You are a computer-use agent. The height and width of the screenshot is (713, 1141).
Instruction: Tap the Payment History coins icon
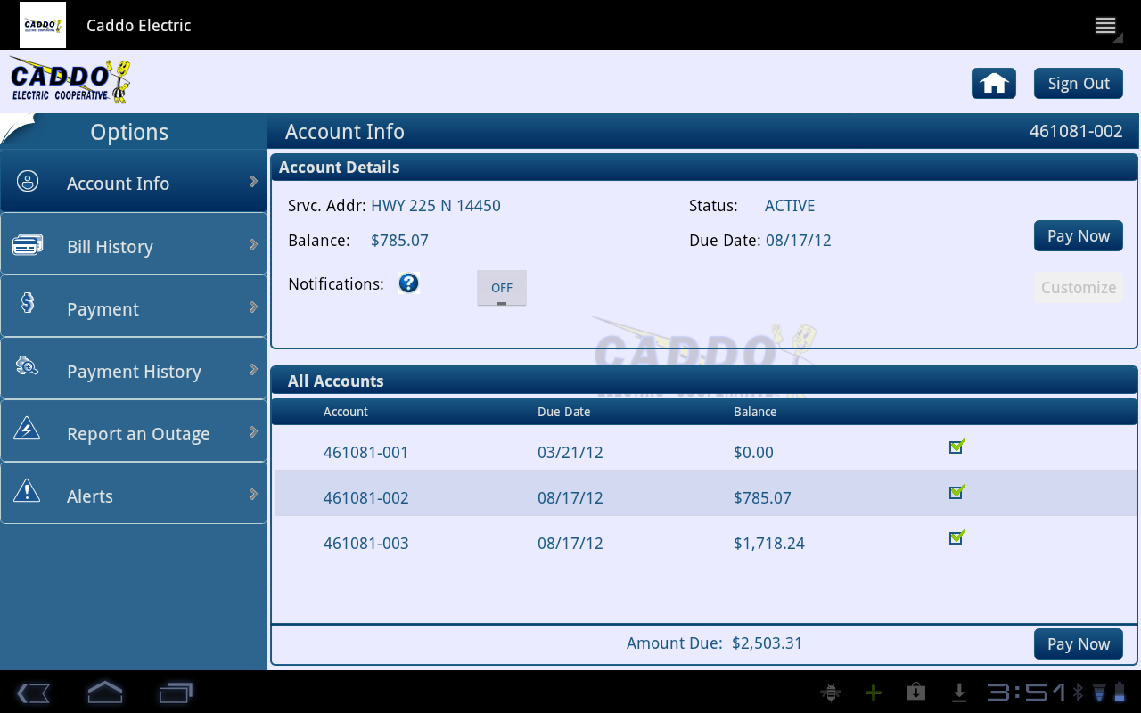[28, 365]
